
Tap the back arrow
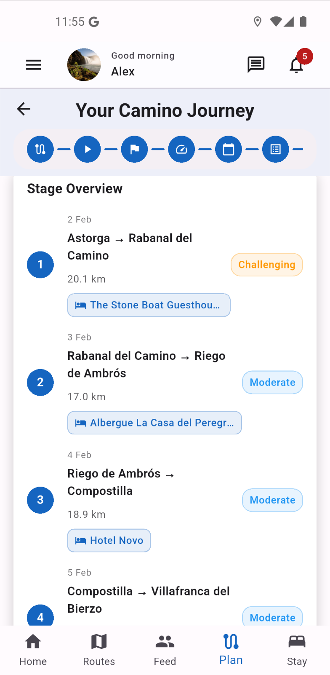pyautogui.click(x=24, y=109)
